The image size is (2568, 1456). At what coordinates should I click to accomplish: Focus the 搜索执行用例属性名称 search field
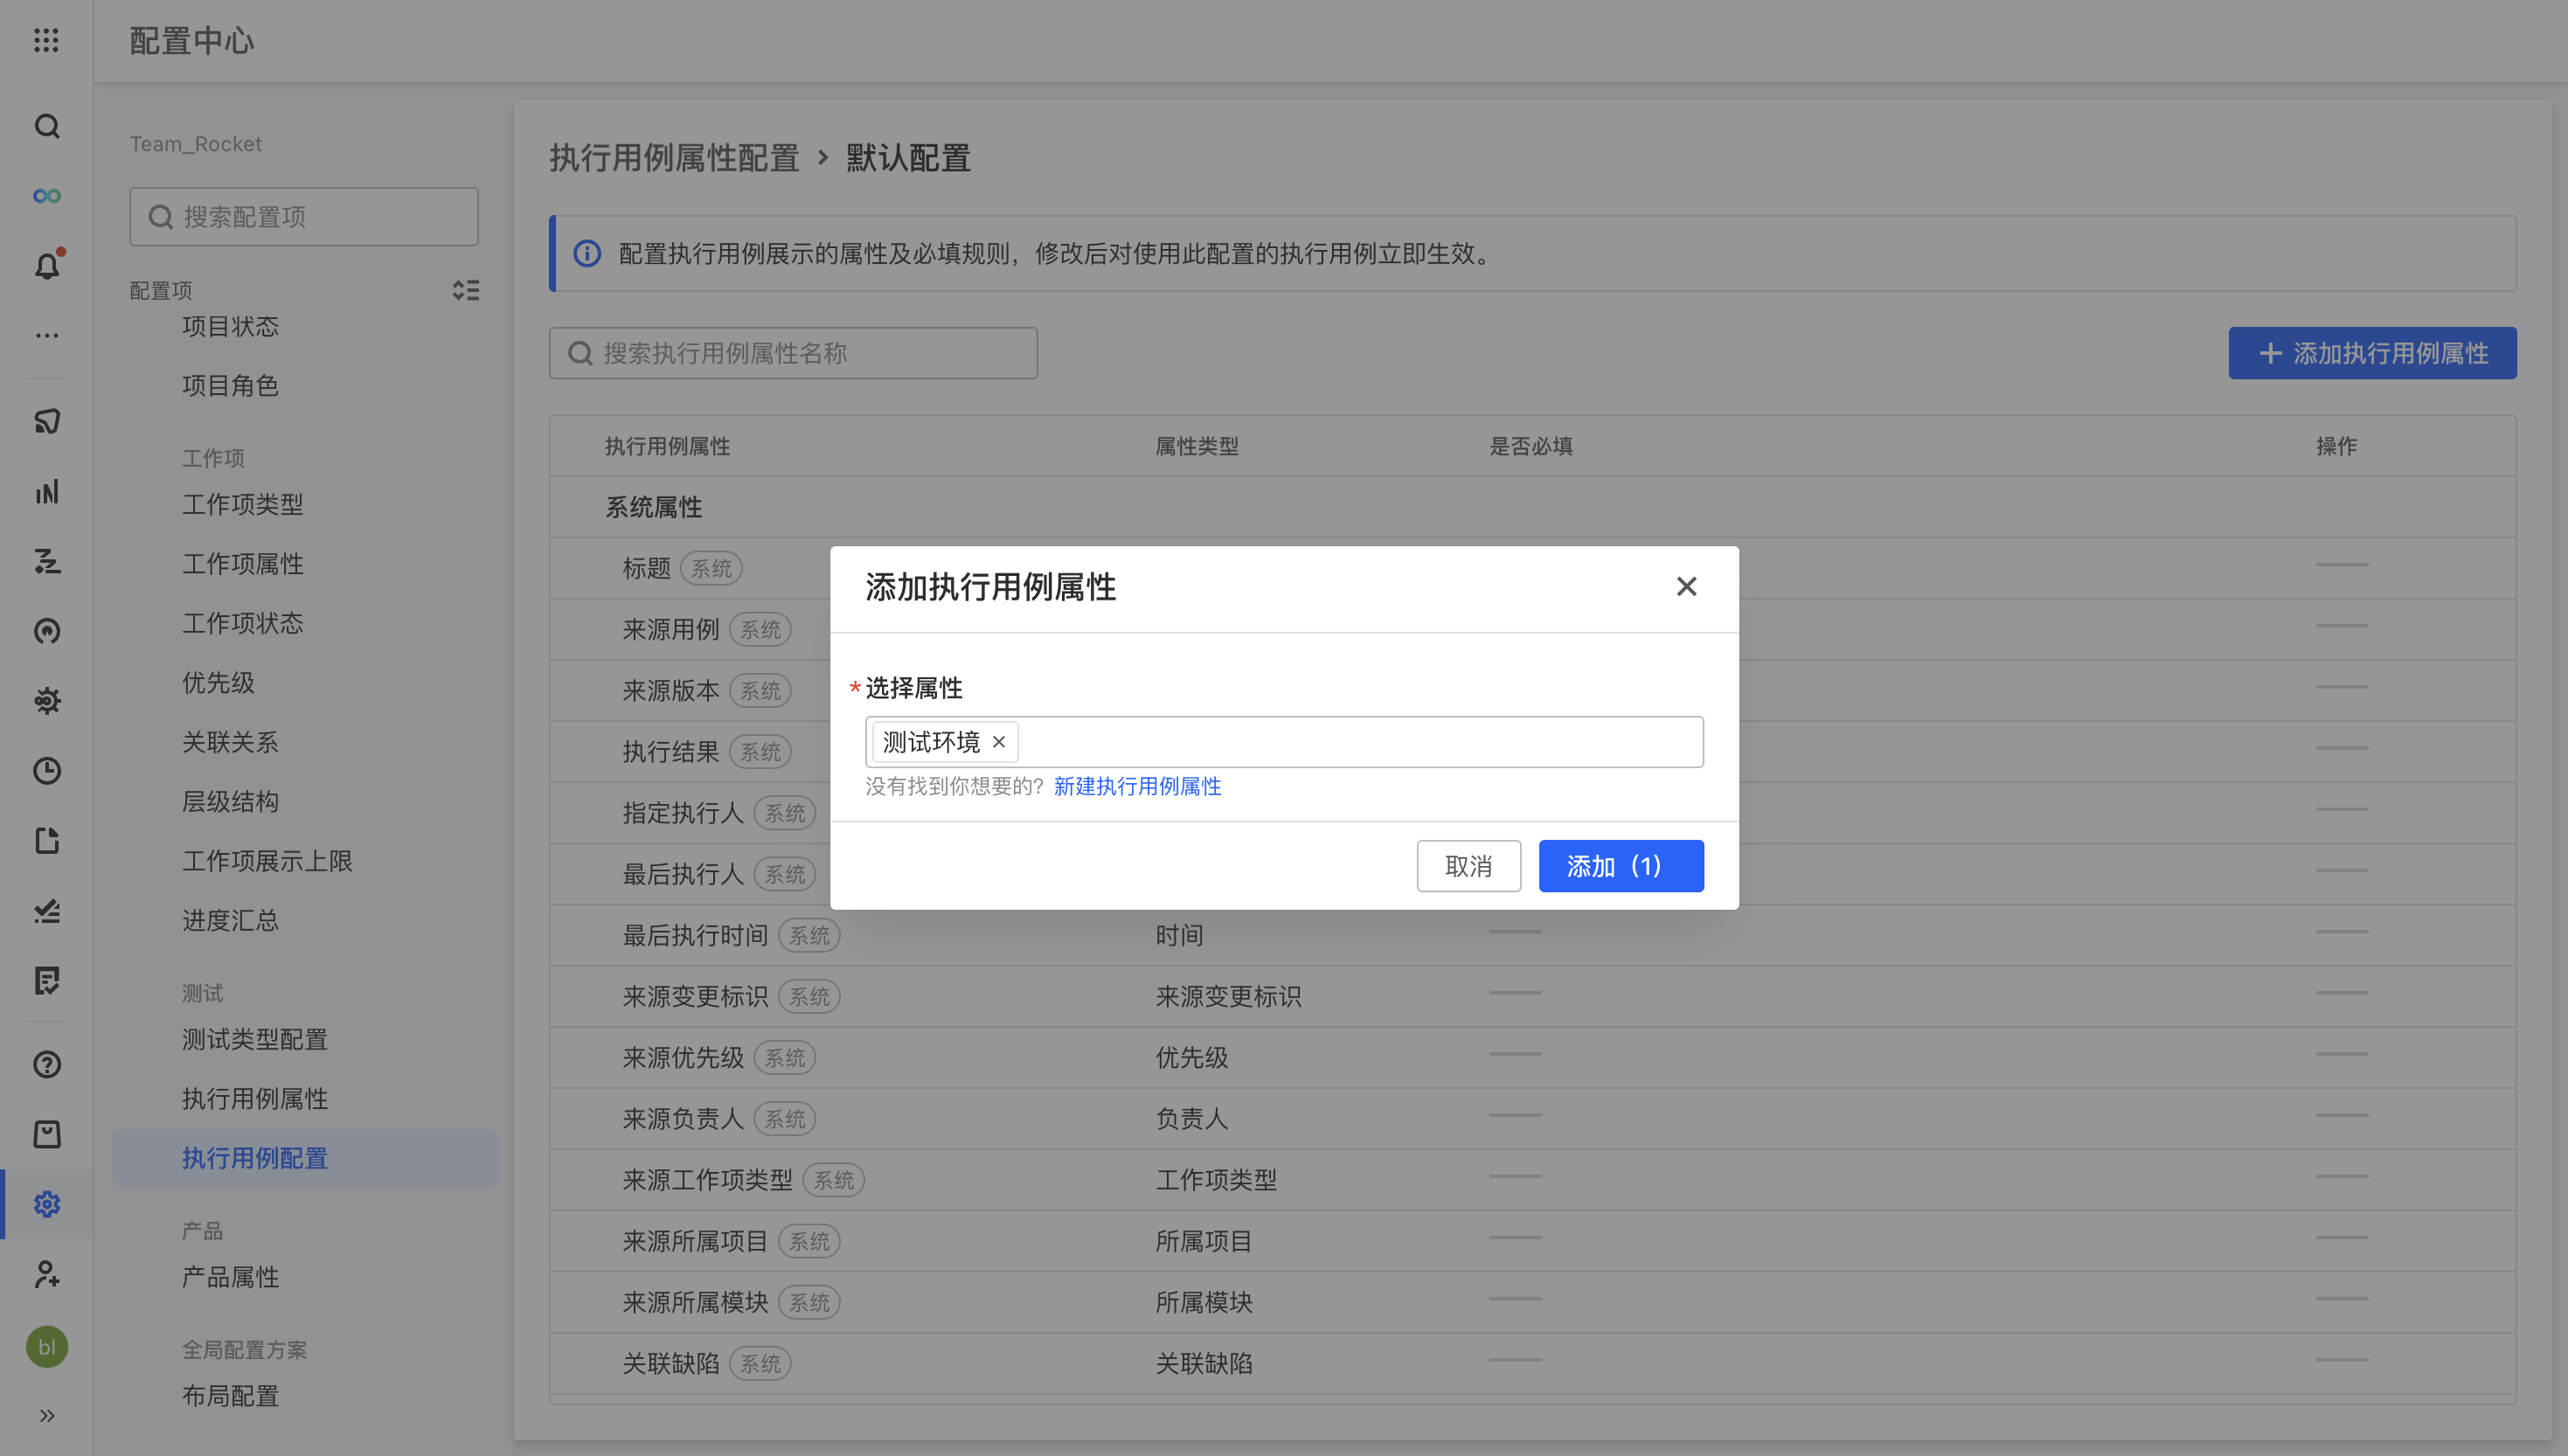point(793,353)
